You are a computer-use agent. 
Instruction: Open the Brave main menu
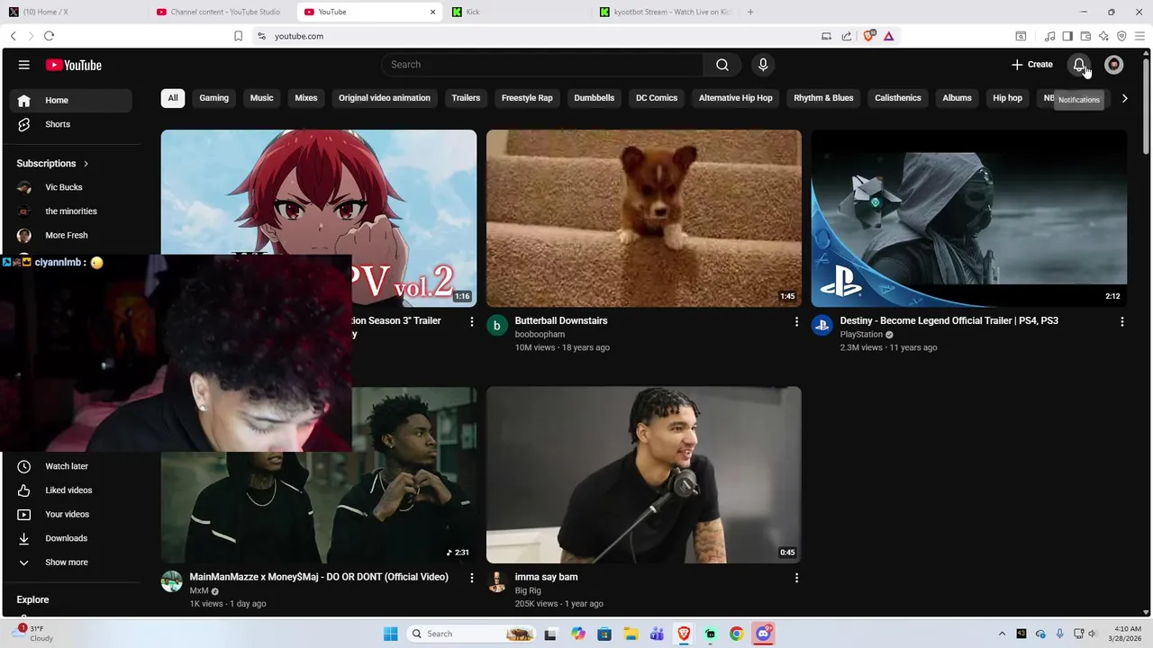(x=1140, y=36)
